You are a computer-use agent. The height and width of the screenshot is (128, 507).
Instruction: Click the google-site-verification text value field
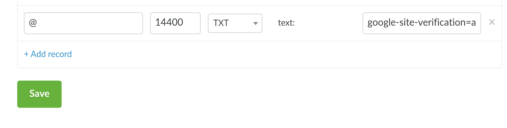click(x=421, y=23)
